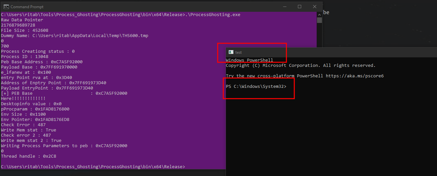Click the PS C:\Windows\System32 prompt
437x176 pixels.
coord(256,87)
